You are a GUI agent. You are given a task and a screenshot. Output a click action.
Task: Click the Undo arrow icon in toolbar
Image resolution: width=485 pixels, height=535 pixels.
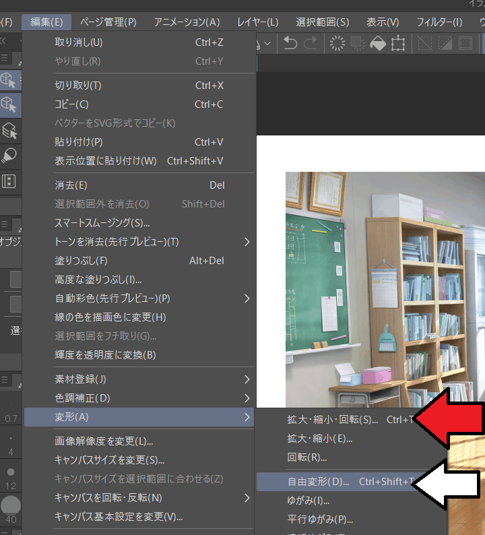290,43
